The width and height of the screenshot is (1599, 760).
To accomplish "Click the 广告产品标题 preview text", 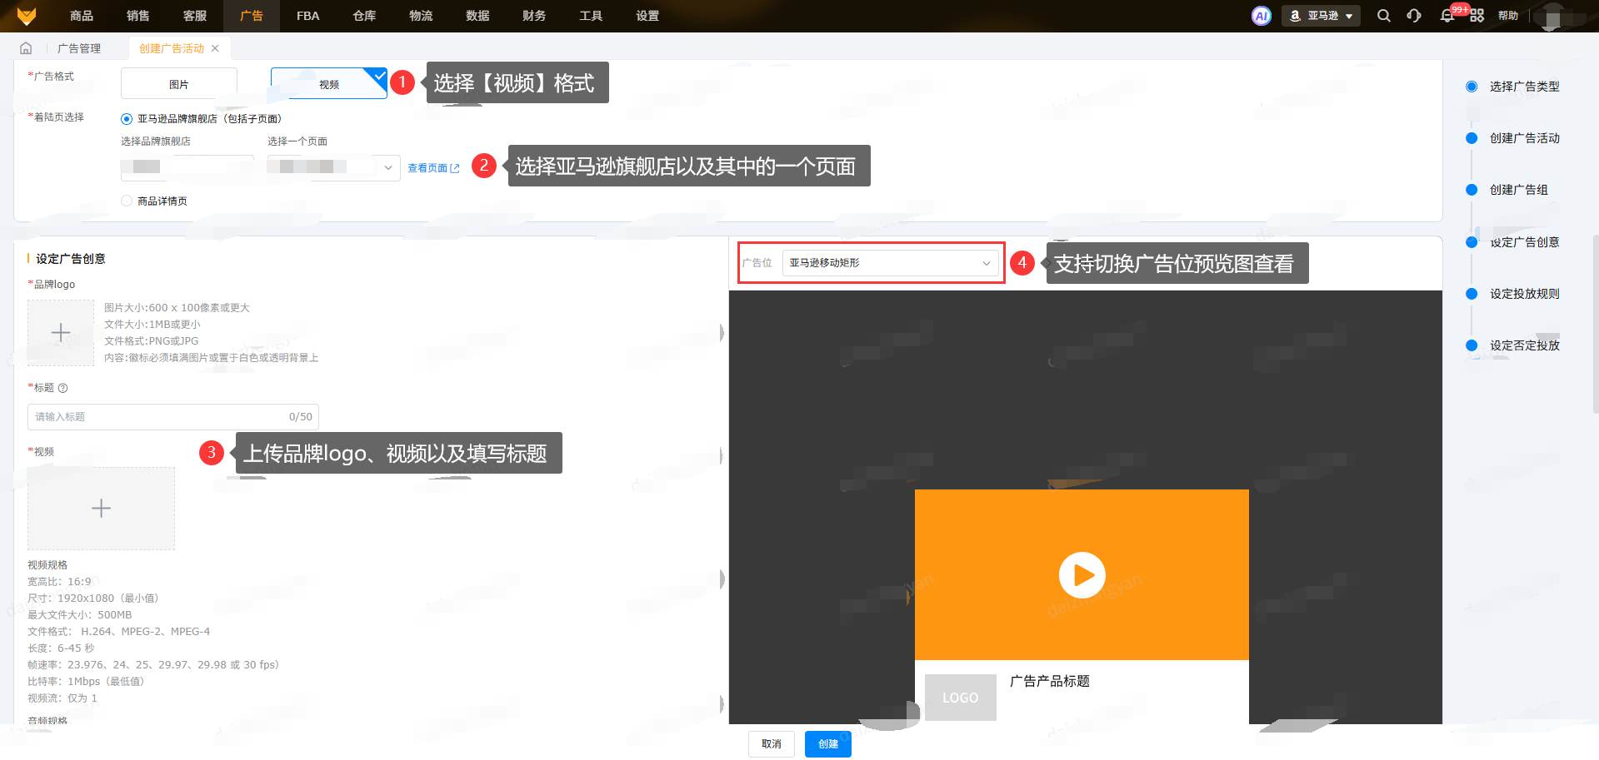I will [x=1050, y=681].
